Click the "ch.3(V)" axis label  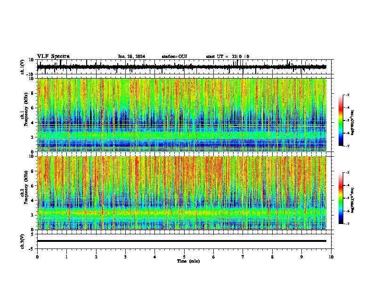click(x=23, y=241)
